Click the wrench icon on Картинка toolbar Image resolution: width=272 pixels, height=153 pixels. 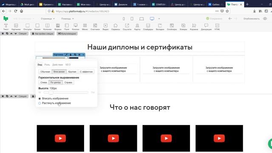(x=66, y=55)
